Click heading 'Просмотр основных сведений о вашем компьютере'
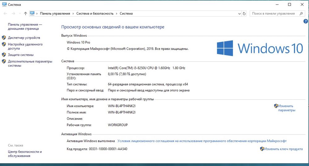309x166 pixels. coord(113,27)
